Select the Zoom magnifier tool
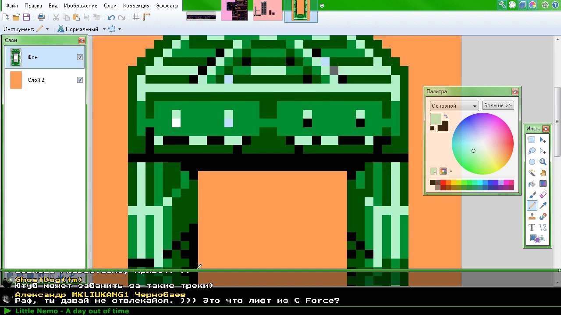 (x=543, y=162)
